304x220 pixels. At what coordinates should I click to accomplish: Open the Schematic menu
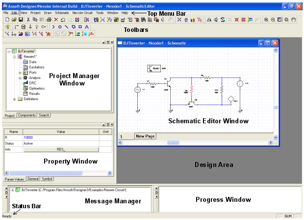coord(62,12)
